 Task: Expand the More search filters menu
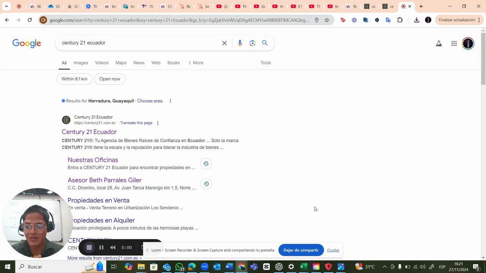click(x=196, y=63)
